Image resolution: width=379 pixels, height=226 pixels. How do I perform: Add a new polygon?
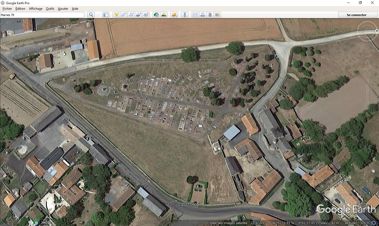pyautogui.click(x=124, y=15)
